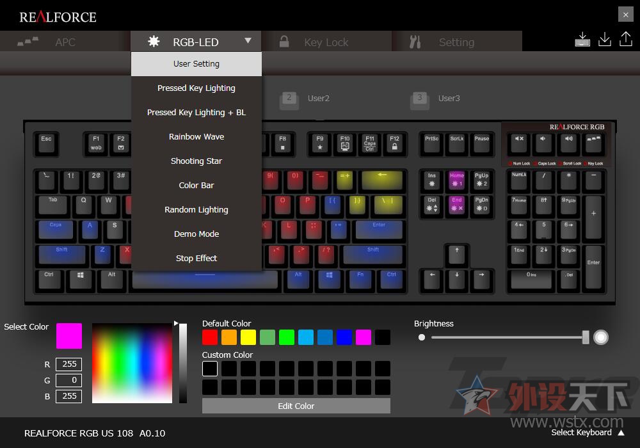Click the mute volume key
The image size is (640, 448).
[x=519, y=143]
